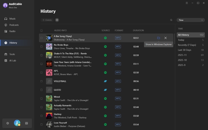Open the mail feedback icon
Screen dimensions: 208x130
click(27, 123)
